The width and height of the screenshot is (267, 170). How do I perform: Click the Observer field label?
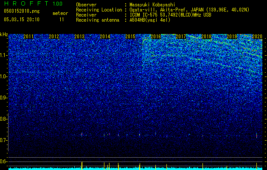86,5
